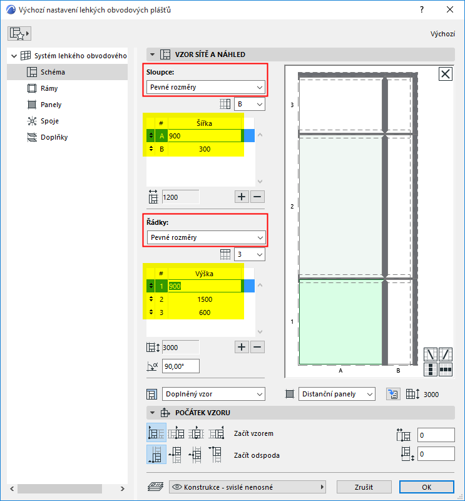
Task: Collapse the POČÁTEK VZORU panel
Action: 152,413
